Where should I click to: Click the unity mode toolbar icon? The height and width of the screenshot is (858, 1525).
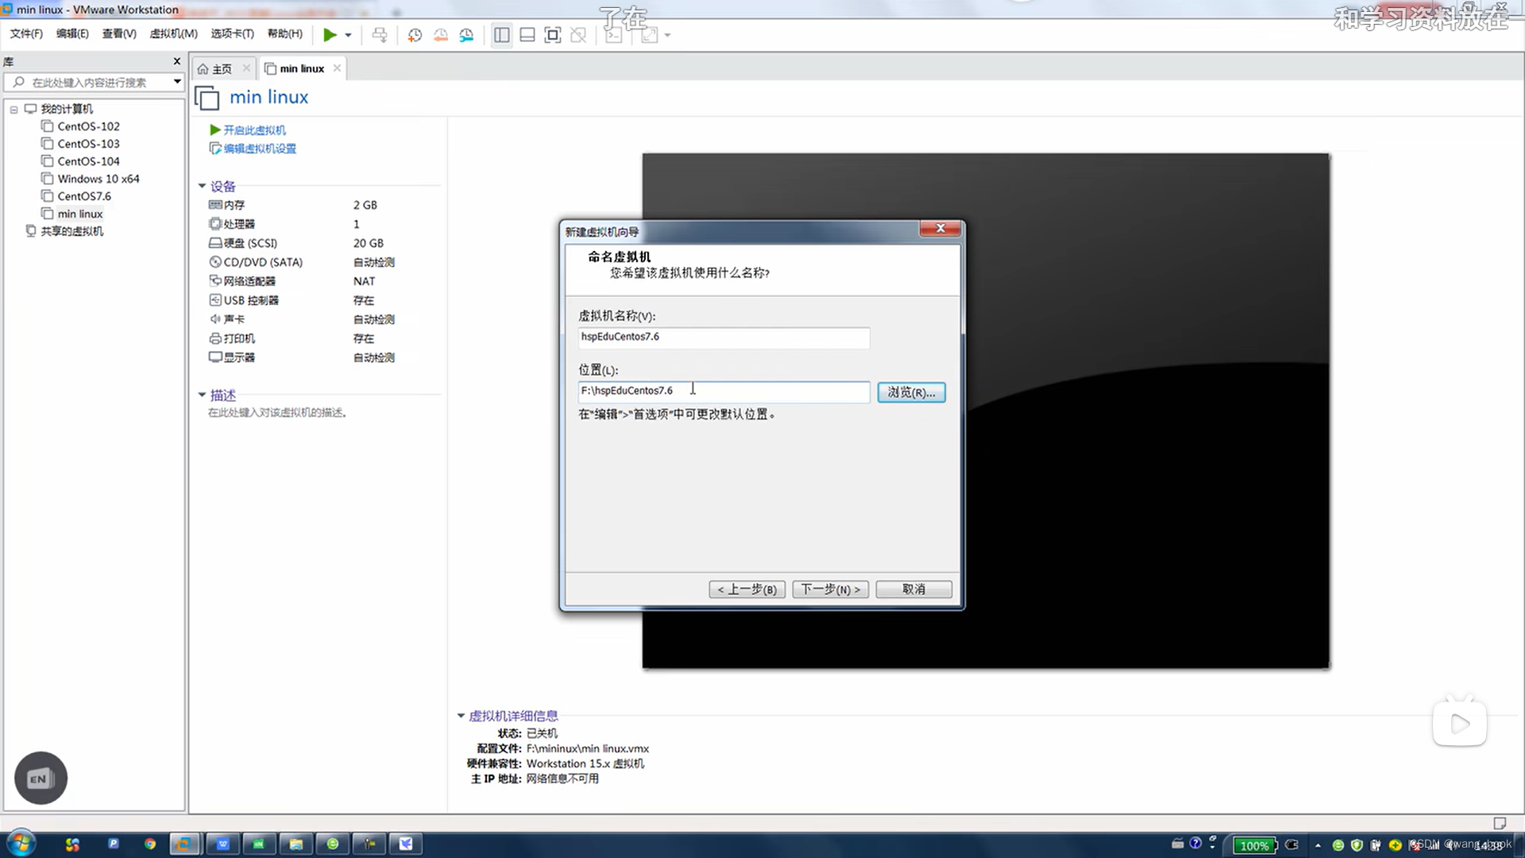pos(578,35)
